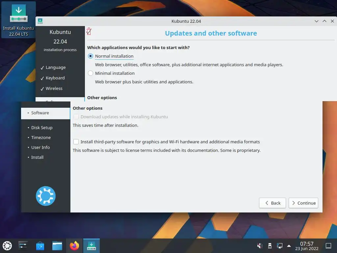Enable Install third-party software checkbox
337x253 pixels.
[76, 142]
